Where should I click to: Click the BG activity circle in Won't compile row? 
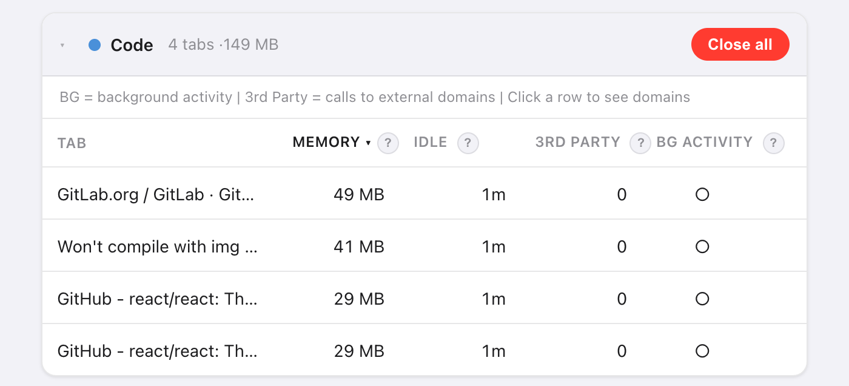click(x=702, y=247)
